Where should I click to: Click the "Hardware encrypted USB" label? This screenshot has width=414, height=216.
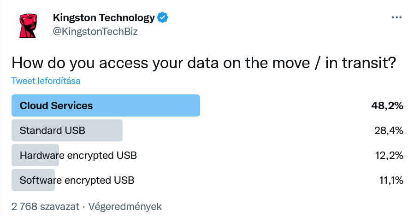(78, 155)
